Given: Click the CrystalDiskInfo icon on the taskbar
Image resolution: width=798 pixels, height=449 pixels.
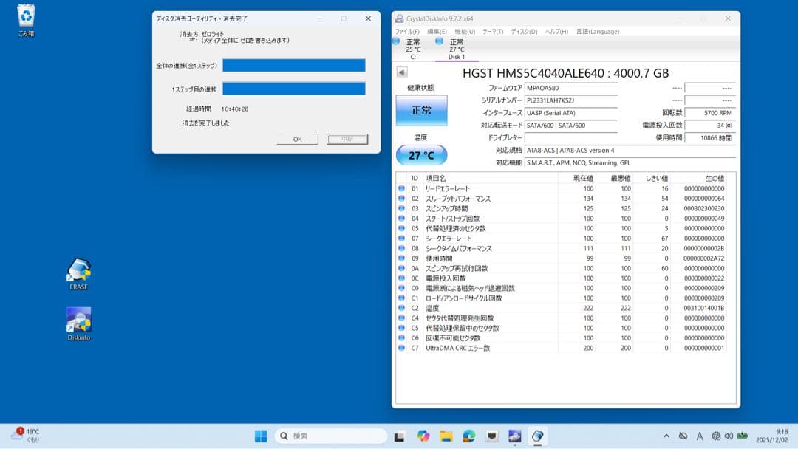Looking at the screenshot, I should (538, 436).
